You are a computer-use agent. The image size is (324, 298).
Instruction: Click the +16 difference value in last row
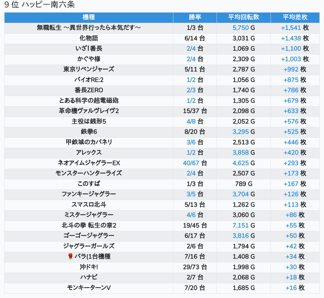pyautogui.click(x=291, y=288)
